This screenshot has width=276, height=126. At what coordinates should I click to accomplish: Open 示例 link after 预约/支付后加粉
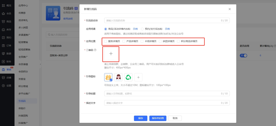tap(167, 29)
